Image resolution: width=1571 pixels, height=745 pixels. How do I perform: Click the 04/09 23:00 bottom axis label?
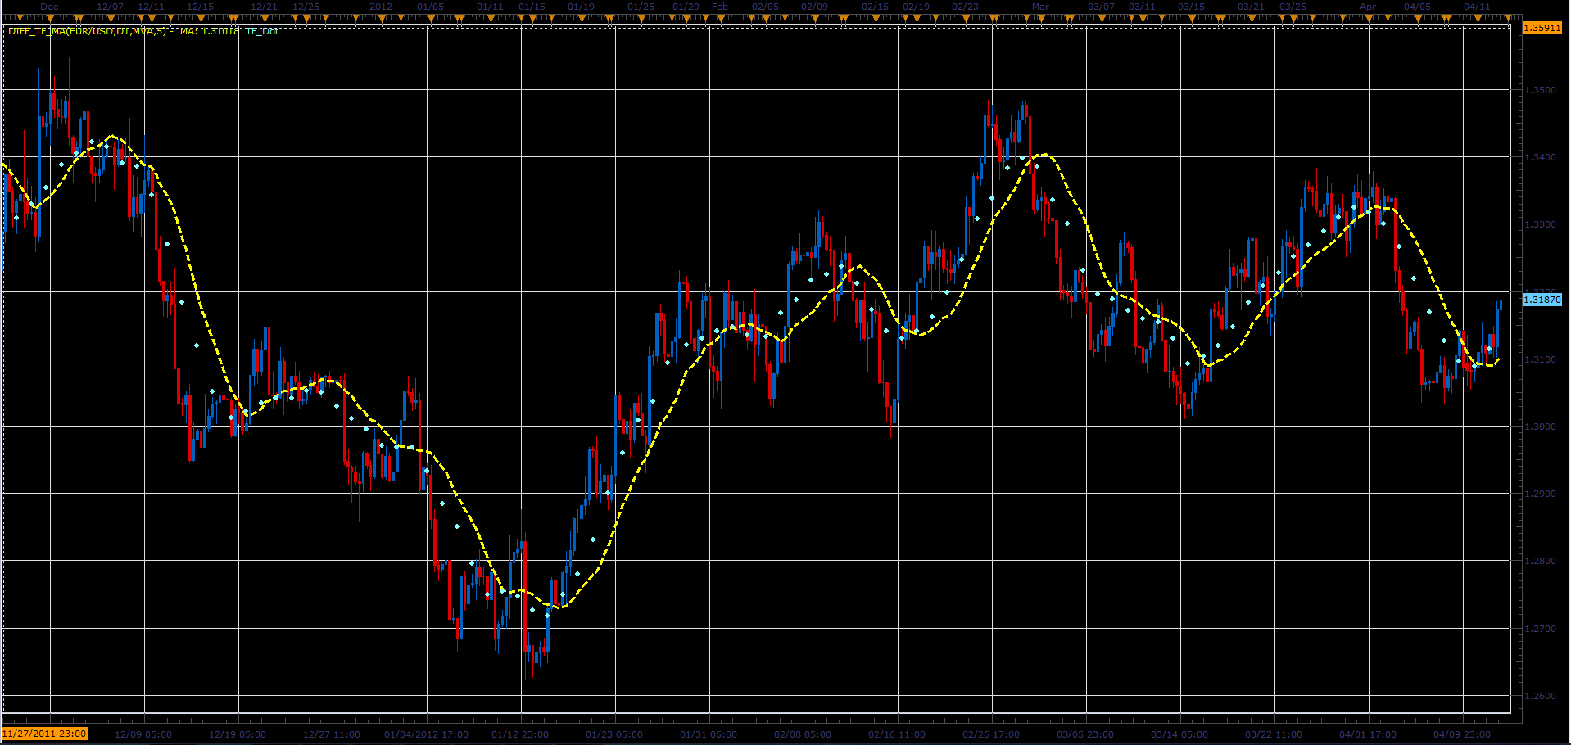[1462, 734]
